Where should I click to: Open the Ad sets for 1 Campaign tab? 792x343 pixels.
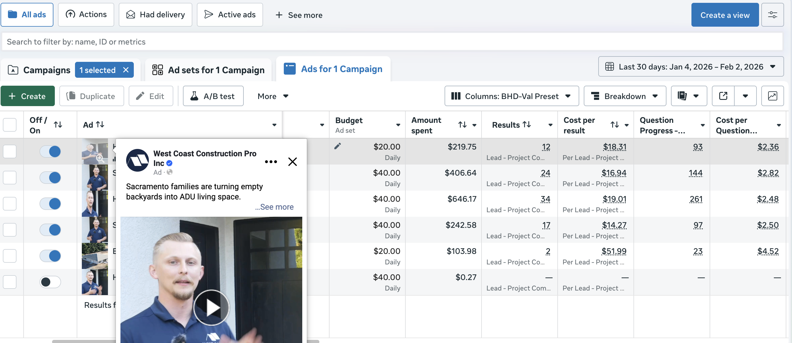(208, 70)
